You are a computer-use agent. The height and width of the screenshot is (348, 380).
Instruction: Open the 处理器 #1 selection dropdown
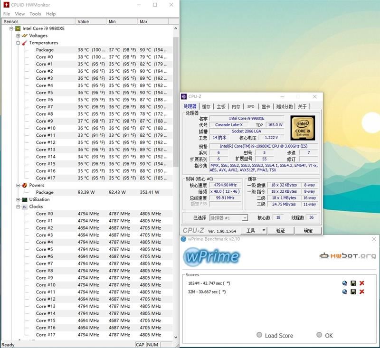click(228, 218)
